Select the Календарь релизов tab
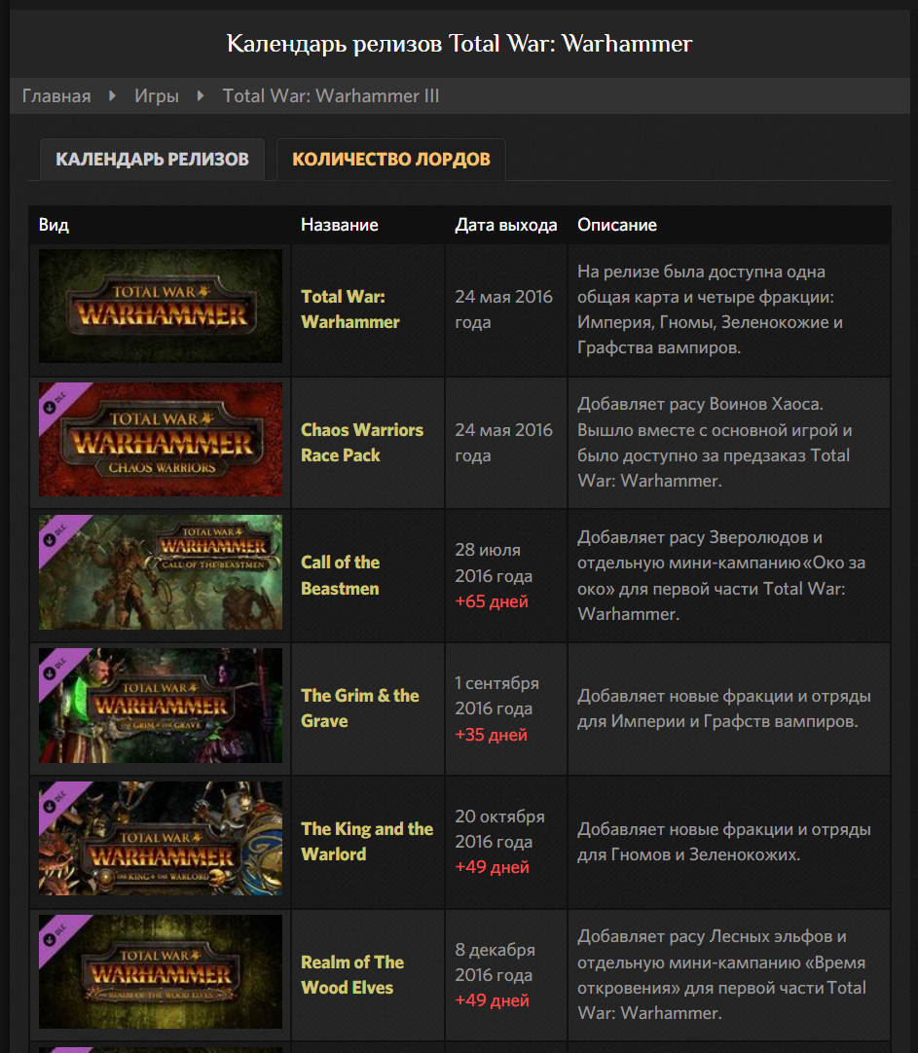This screenshot has width=918, height=1053. (x=152, y=160)
